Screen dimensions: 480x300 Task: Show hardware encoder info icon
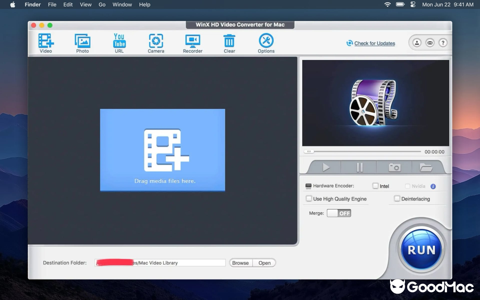click(433, 186)
